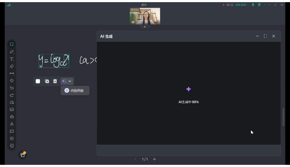Viewport: 290px width, 167px height.
Task: Open the cloud upload tool
Action: click(x=12, y=102)
